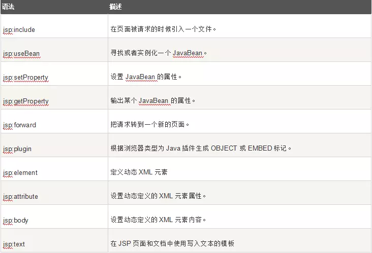Click the 语法 column header

point(54,7)
